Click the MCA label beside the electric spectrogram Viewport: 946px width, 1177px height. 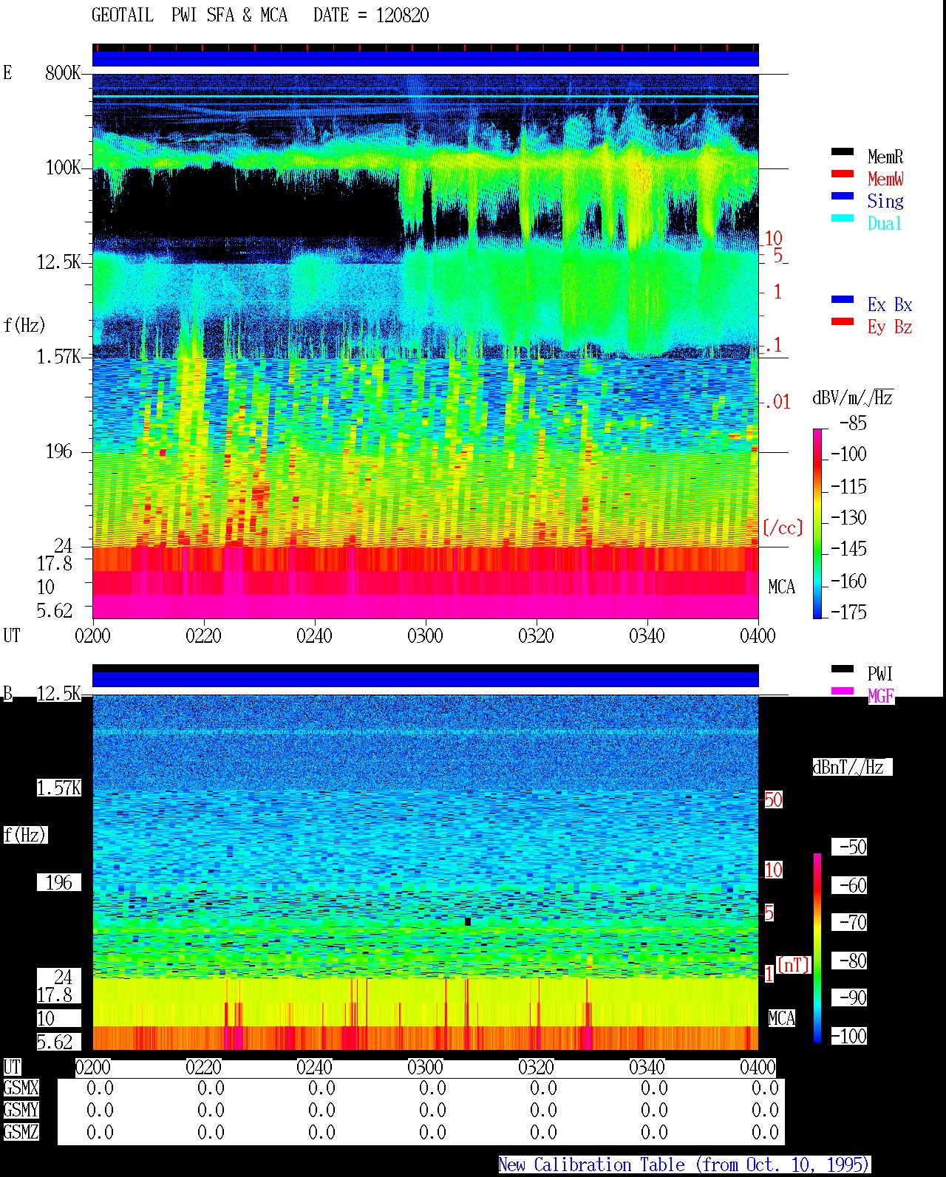pos(781,587)
